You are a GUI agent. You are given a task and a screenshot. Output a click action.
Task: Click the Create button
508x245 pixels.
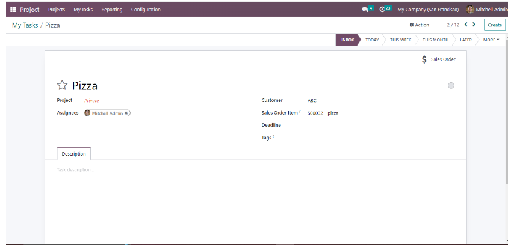[x=494, y=25]
